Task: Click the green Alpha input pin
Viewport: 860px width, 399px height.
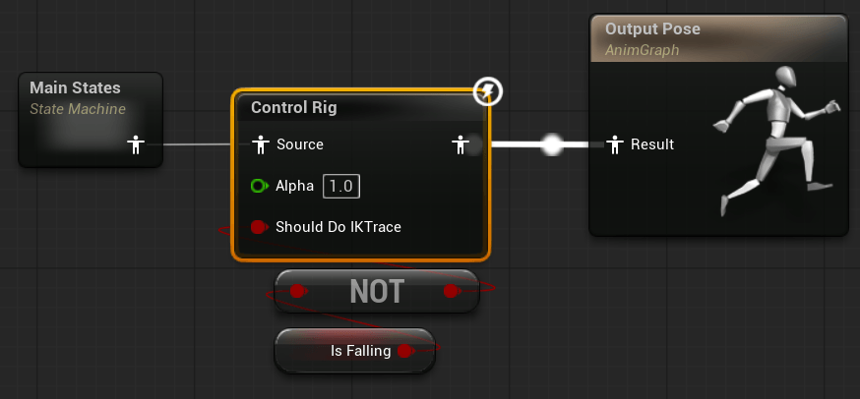Action: pyautogui.click(x=260, y=186)
